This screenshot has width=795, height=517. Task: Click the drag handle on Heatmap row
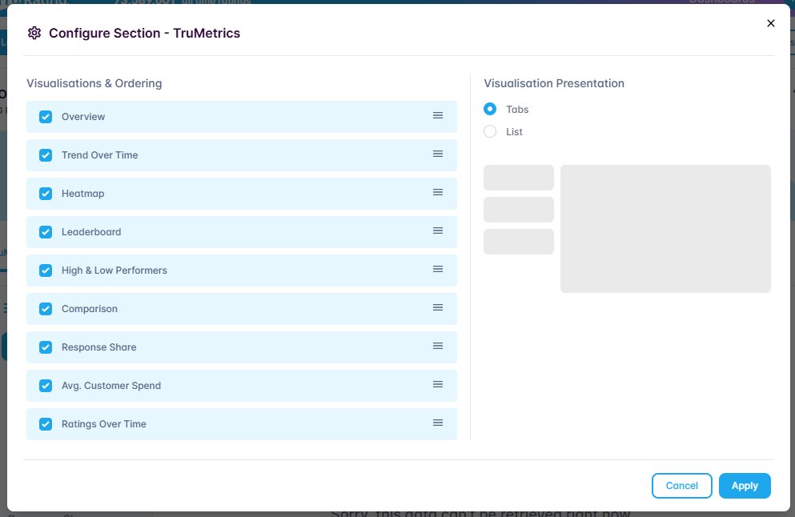[x=438, y=193]
